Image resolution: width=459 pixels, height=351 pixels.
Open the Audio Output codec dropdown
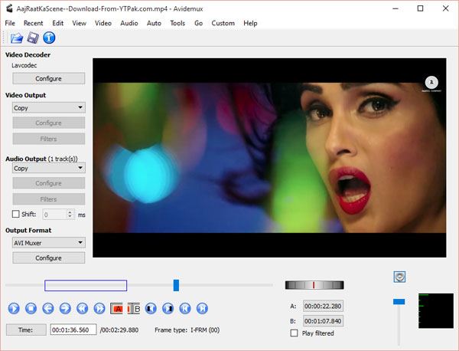(x=49, y=168)
